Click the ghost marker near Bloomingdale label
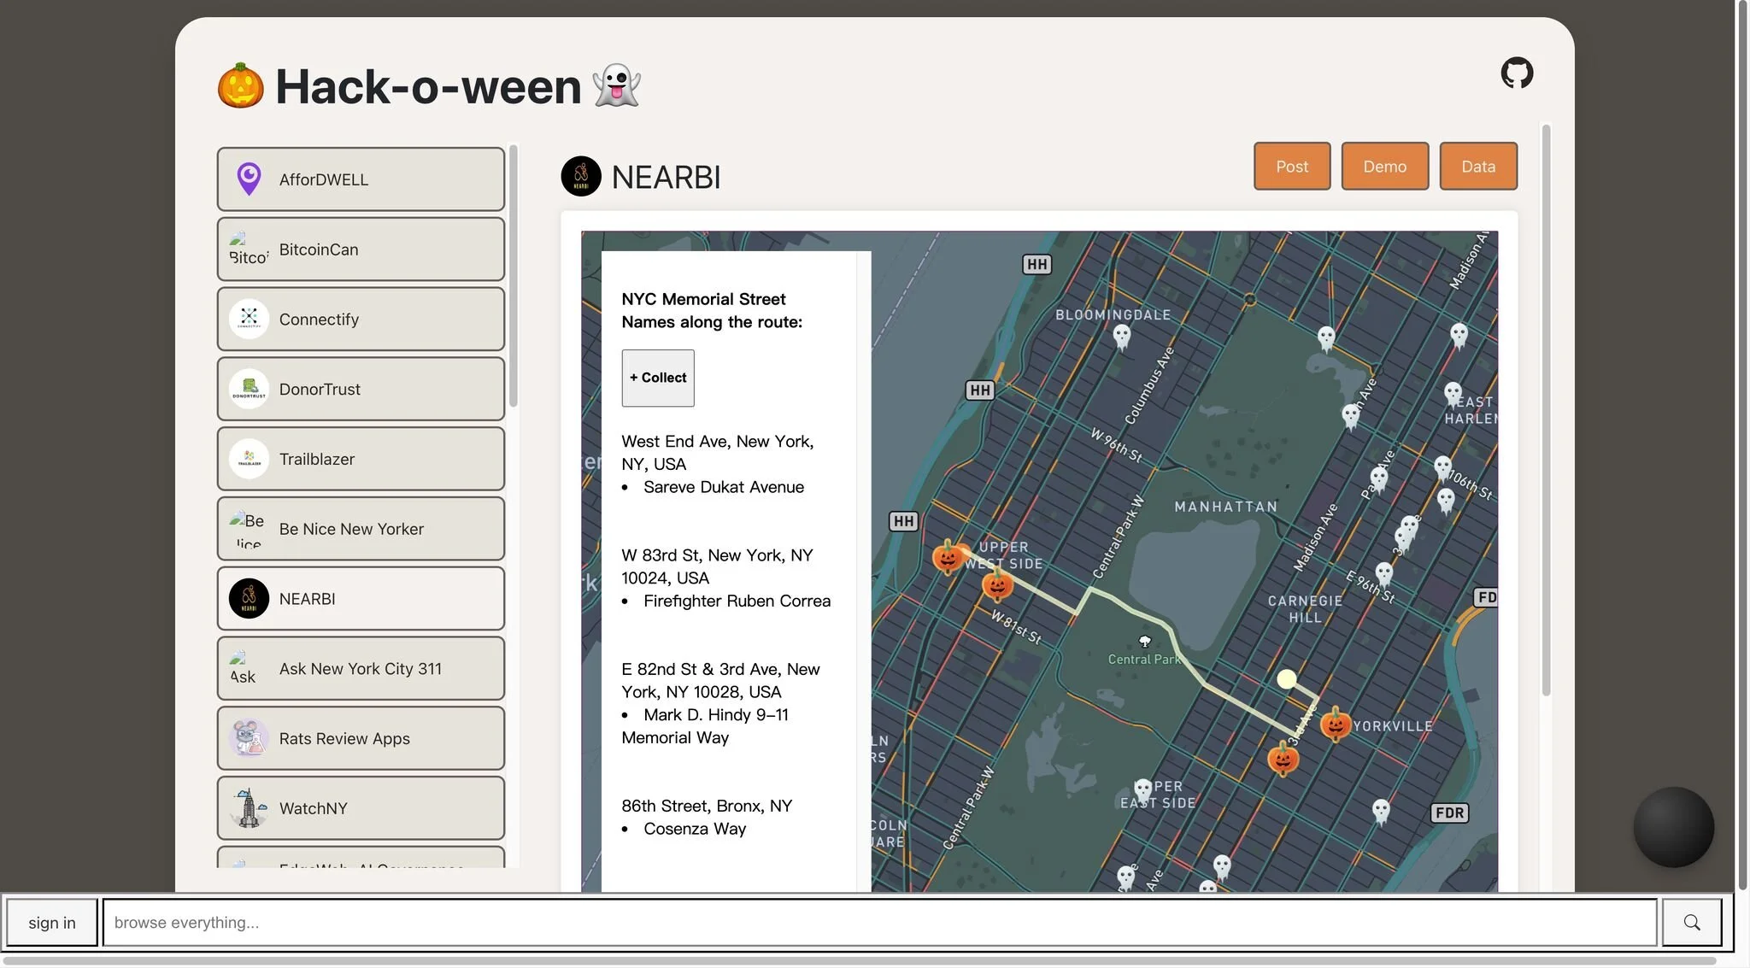The height and width of the screenshot is (968, 1750). click(1122, 337)
